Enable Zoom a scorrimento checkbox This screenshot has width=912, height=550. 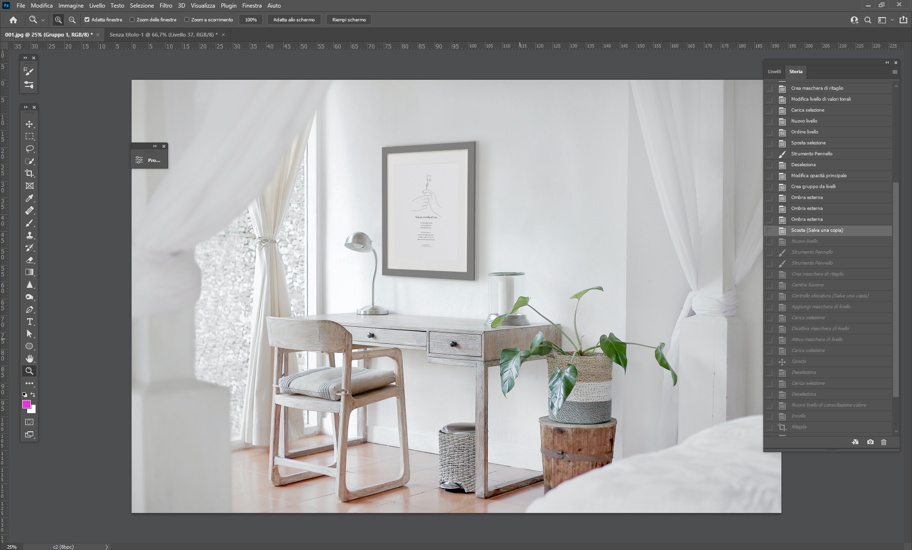point(187,20)
